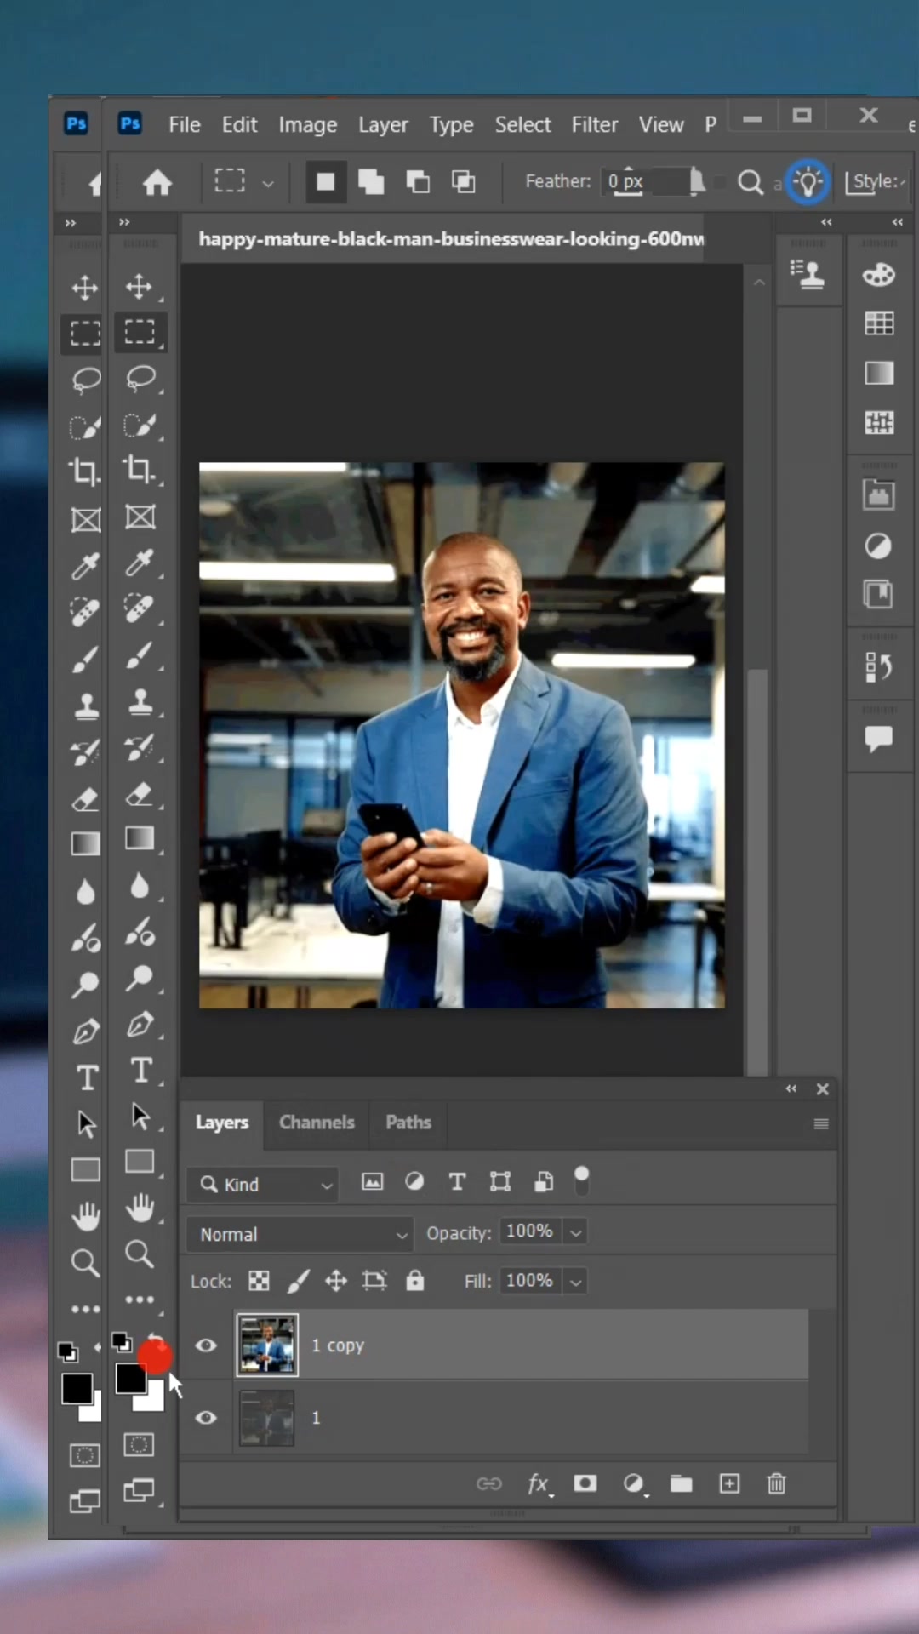Click the fx layer style icon
The height and width of the screenshot is (1634, 919).
(x=539, y=1484)
